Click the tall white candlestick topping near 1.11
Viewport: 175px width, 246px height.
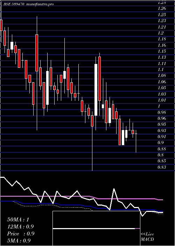pyautogui.click(x=96, y=90)
